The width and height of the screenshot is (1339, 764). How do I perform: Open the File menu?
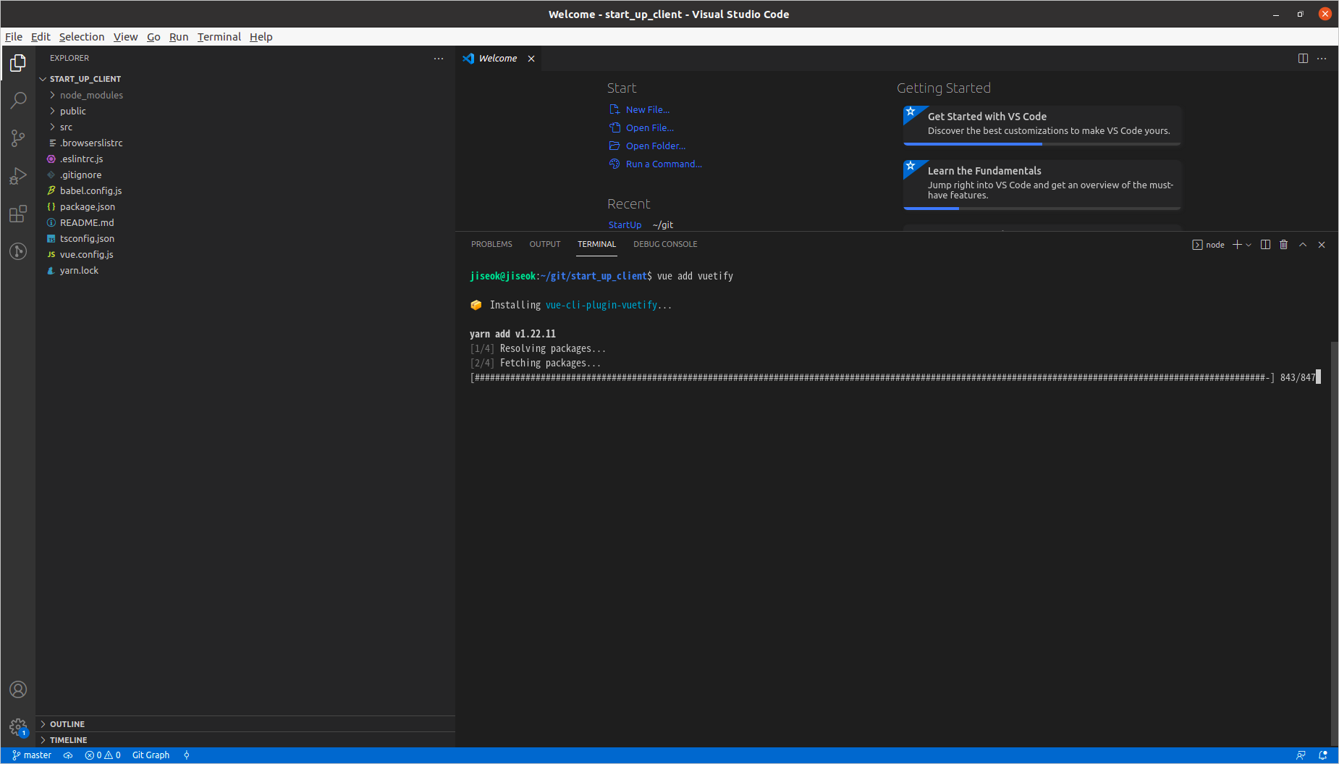[14, 37]
